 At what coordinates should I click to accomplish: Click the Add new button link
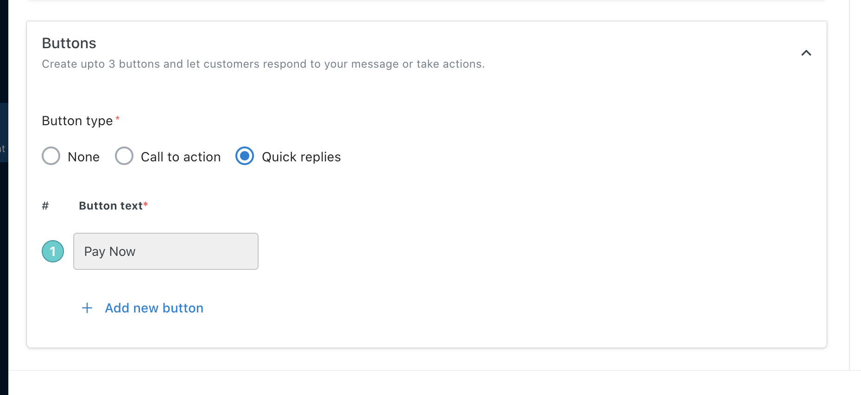154,308
